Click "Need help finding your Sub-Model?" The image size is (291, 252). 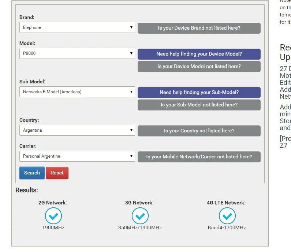coord(199,93)
